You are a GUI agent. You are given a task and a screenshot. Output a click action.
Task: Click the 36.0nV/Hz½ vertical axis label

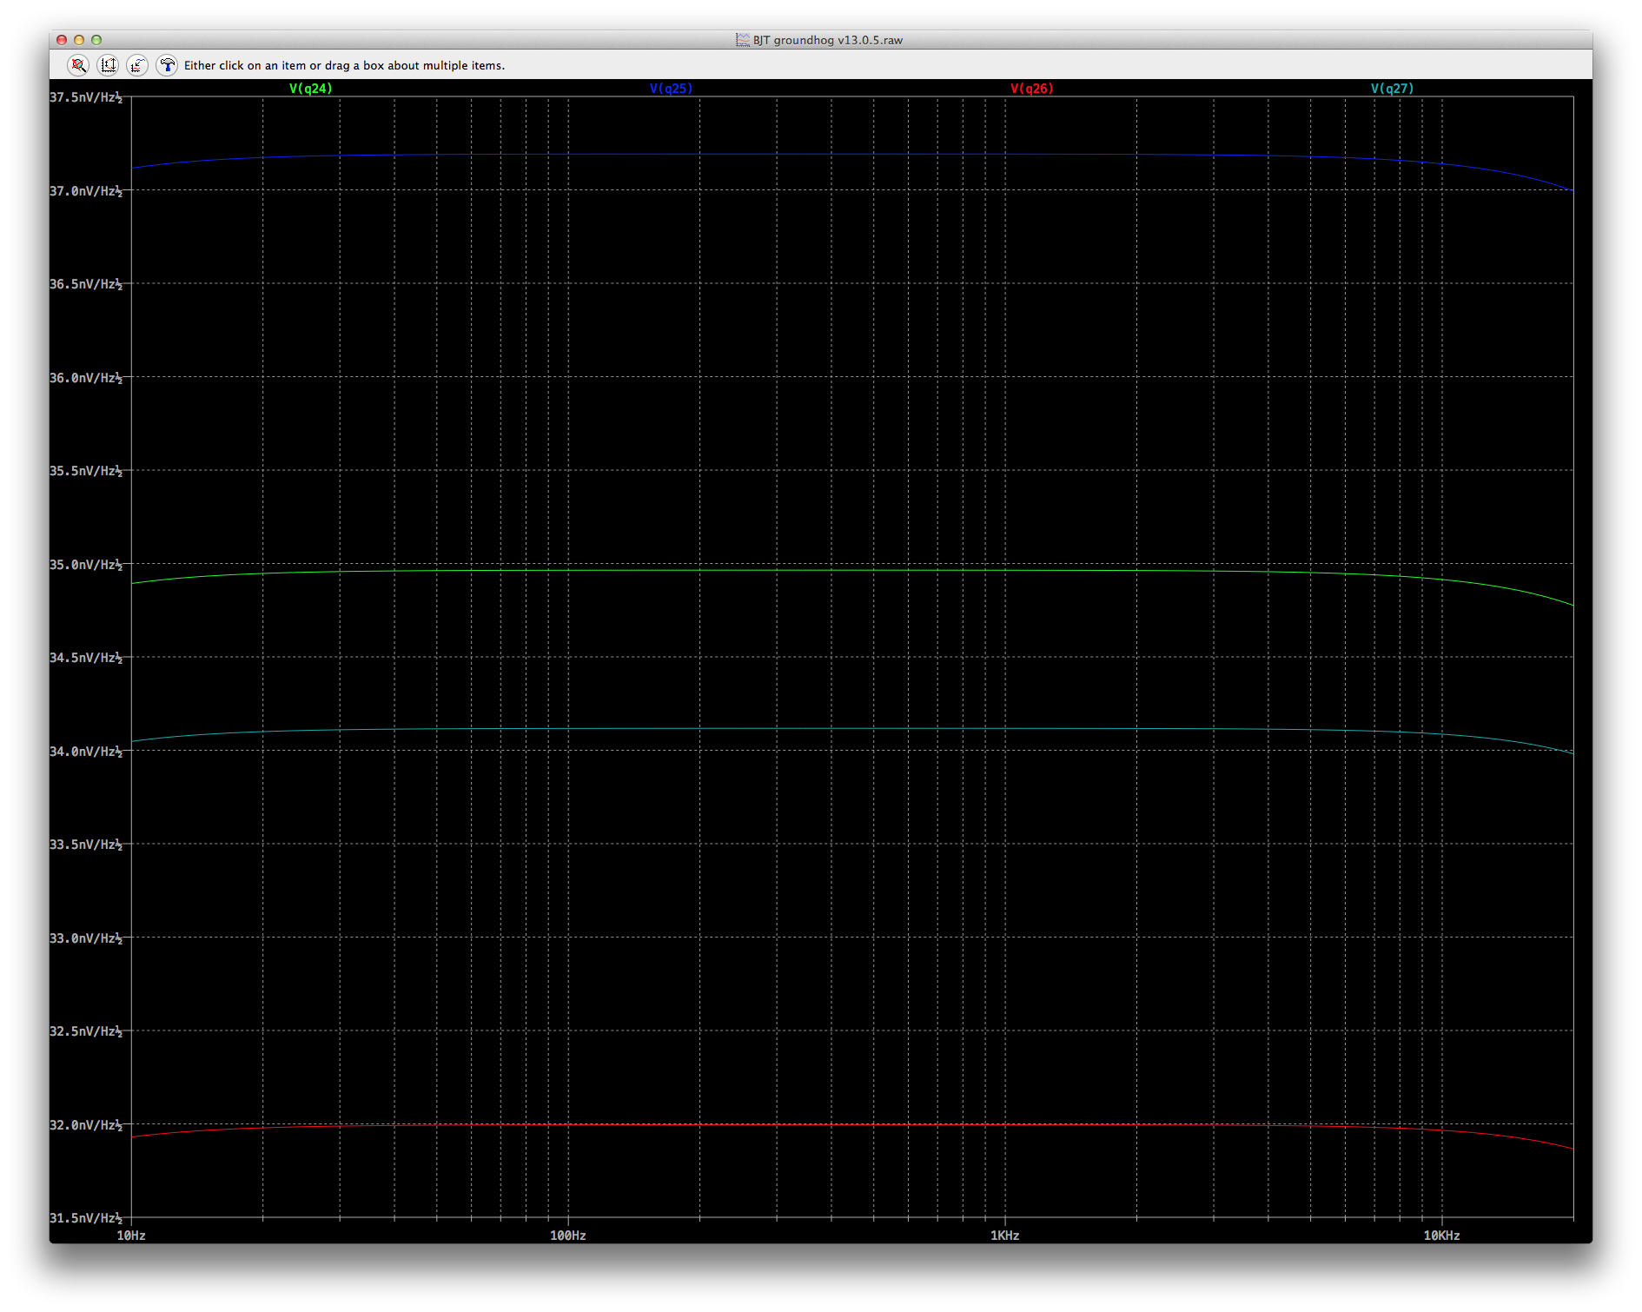[86, 378]
